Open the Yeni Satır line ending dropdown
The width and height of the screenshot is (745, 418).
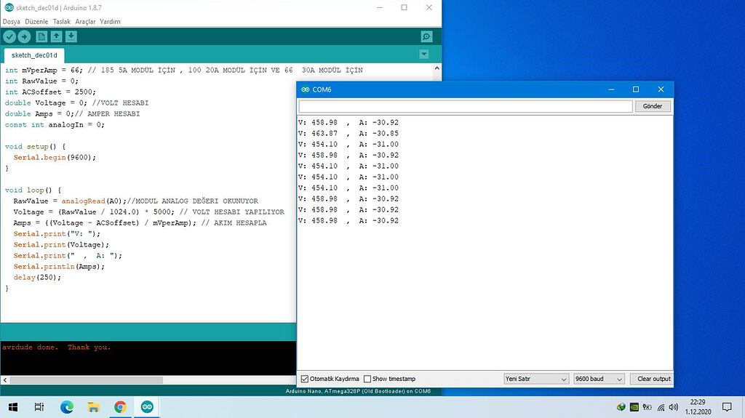pos(536,379)
